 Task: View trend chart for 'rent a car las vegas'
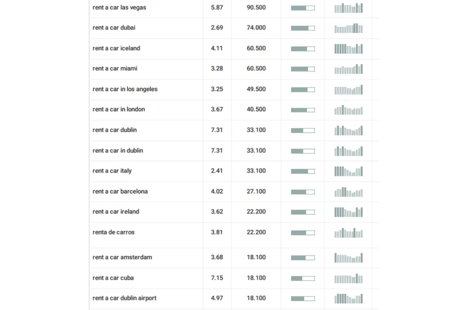click(348, 8)
